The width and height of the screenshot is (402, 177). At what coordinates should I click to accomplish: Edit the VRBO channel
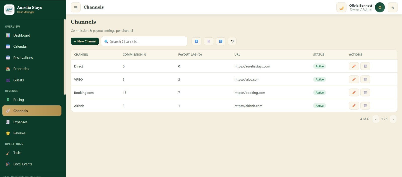tap(354, 79)
